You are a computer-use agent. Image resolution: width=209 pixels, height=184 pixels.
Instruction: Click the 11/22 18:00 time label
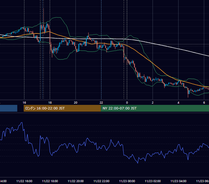point(50,181)
